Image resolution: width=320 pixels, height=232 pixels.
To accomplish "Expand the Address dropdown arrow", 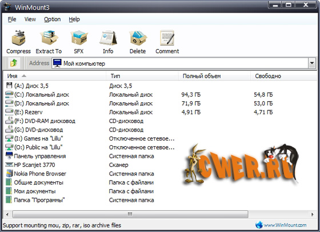I will [311, 63].
